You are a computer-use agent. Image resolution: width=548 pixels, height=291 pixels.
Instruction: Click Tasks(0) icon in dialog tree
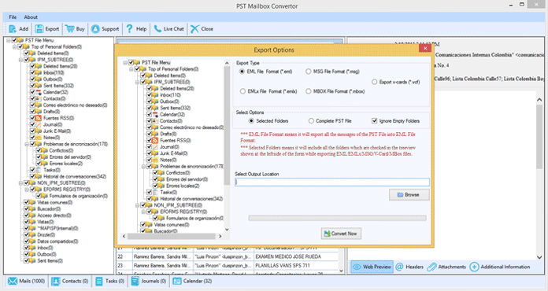[155, 192]
